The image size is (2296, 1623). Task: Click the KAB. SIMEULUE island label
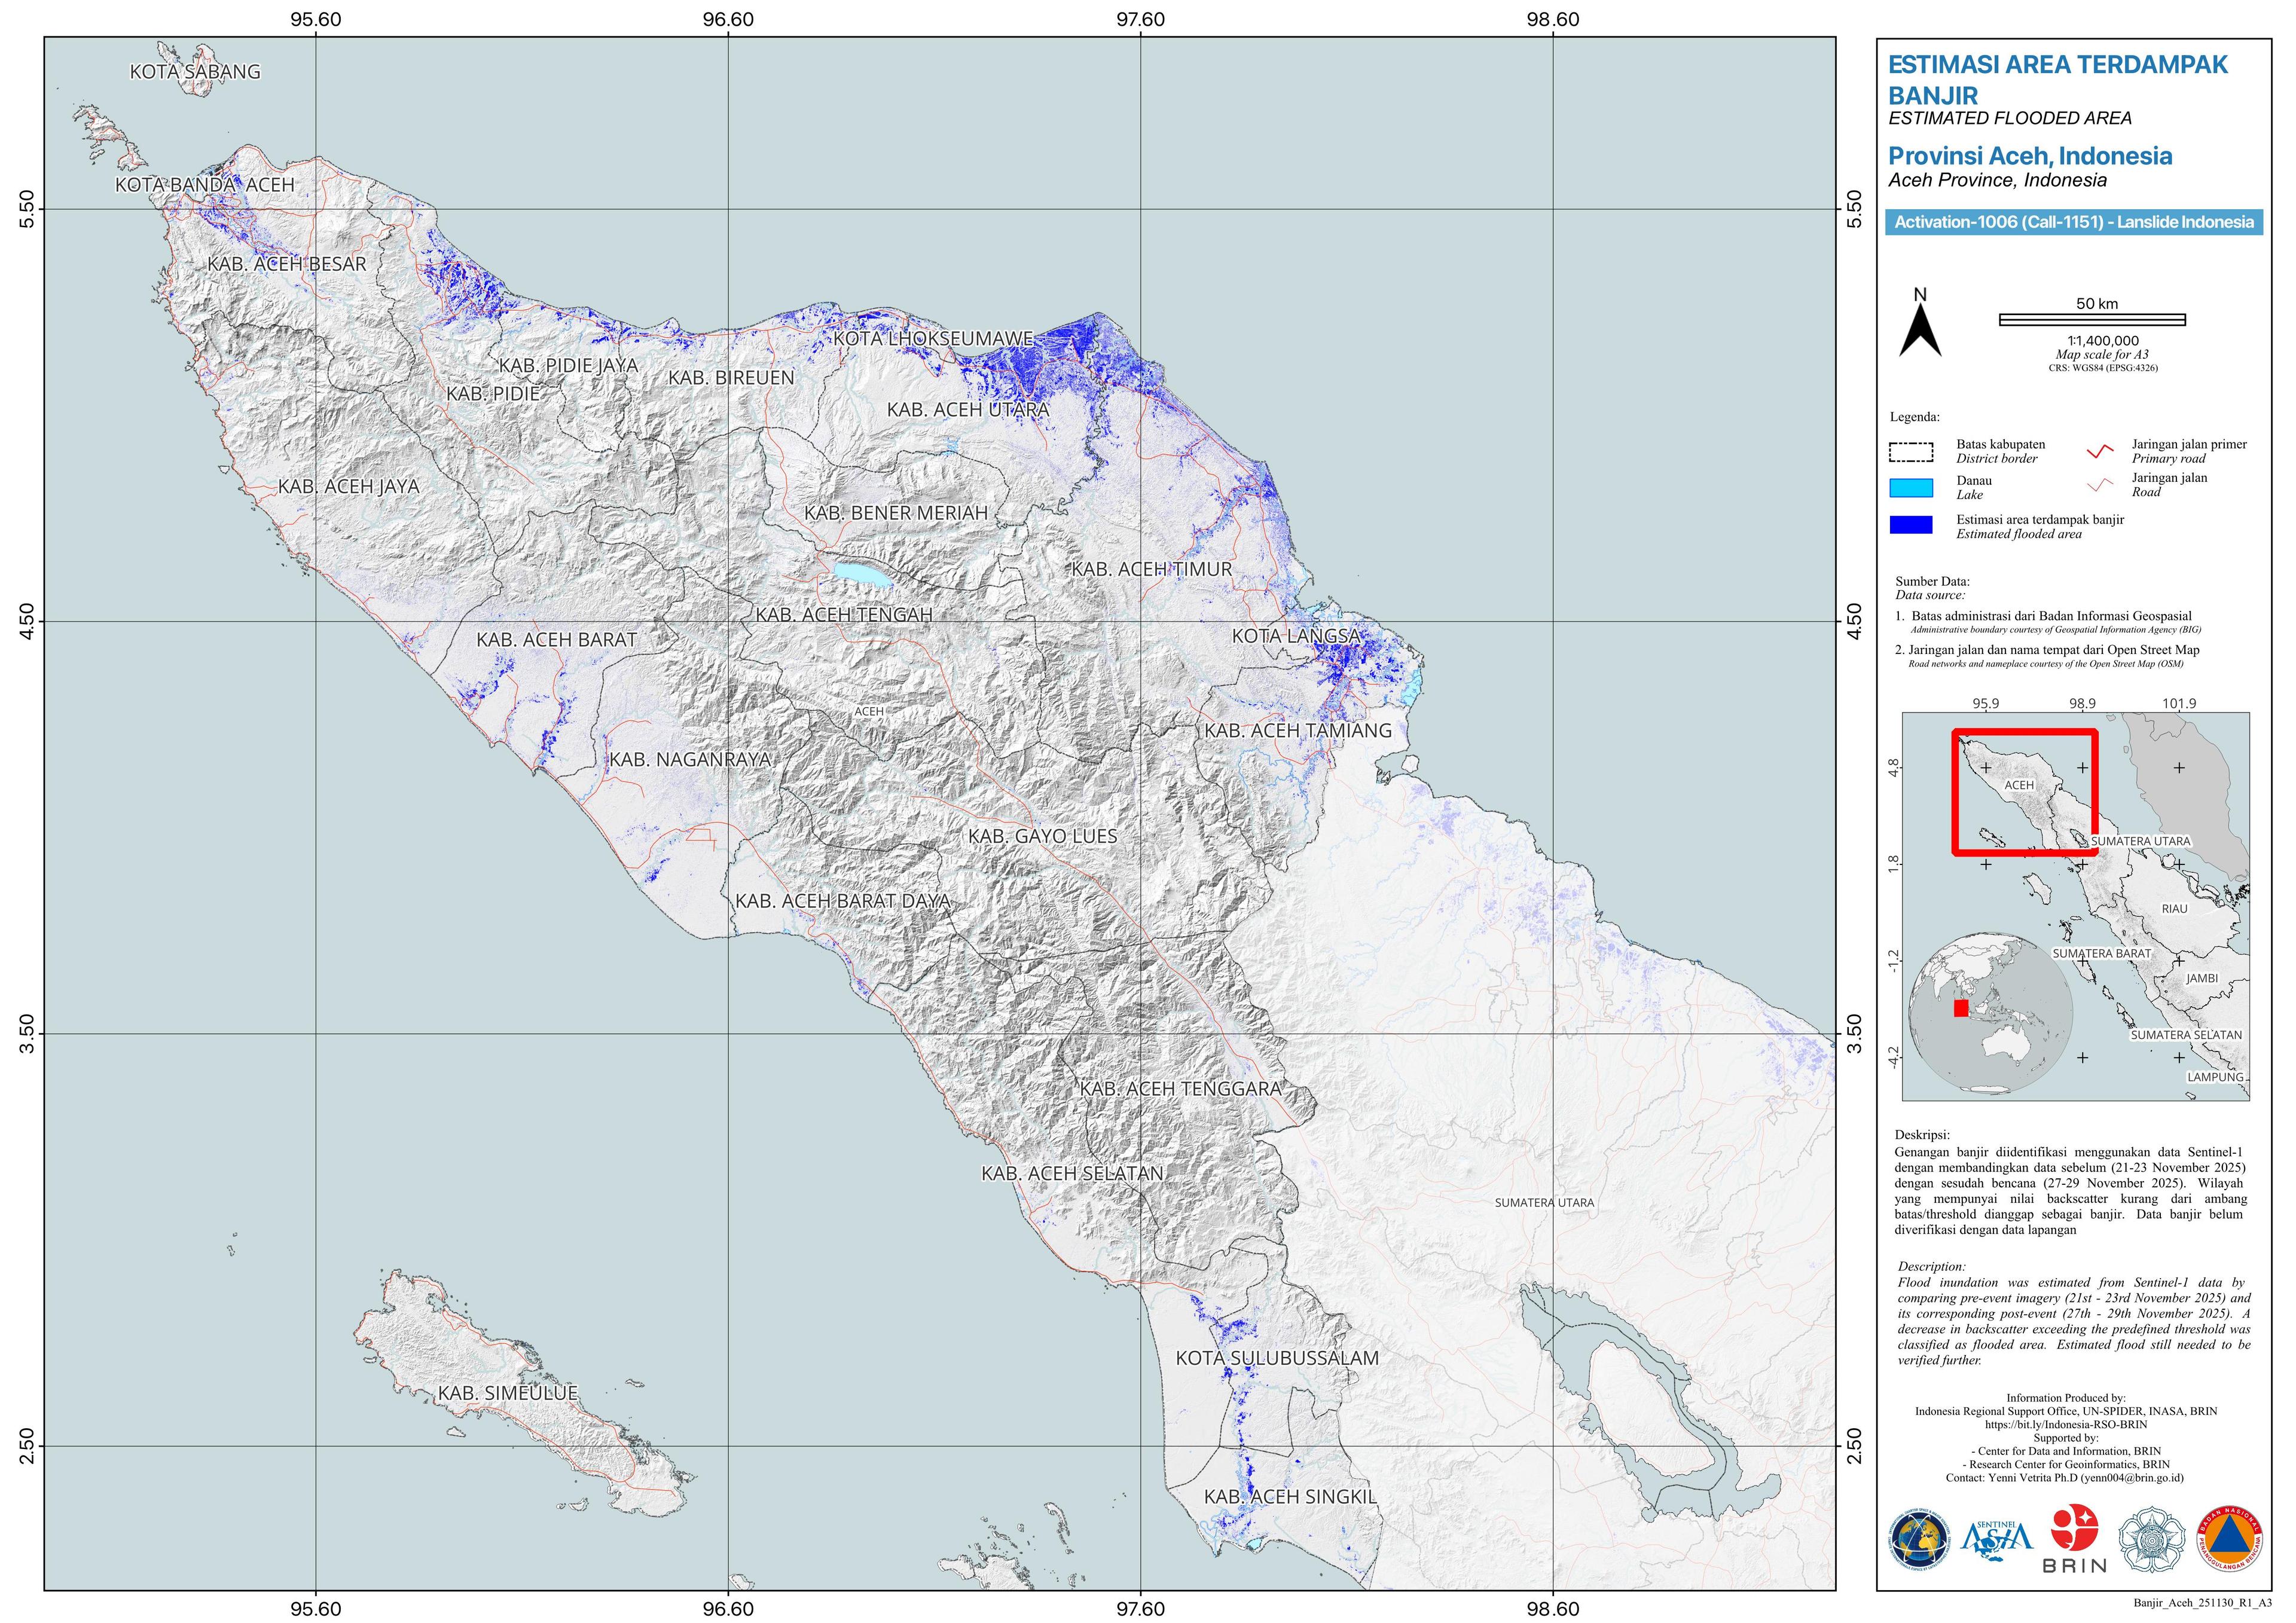[x=507, y=1393]
